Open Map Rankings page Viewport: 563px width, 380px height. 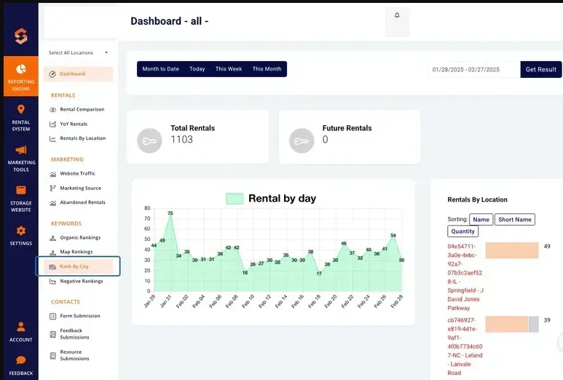click(x=76, y=252)
